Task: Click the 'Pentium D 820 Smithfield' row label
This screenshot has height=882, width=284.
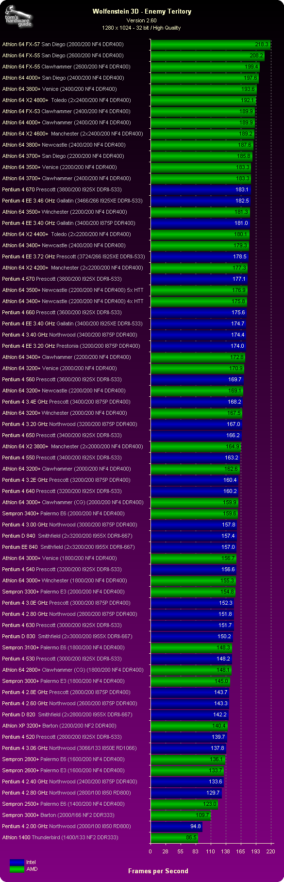Action: point(67,714)
